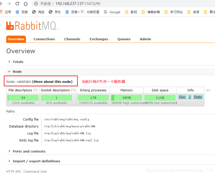Switch to the Queues tab
Screen dimensions: 215x175
124,39
